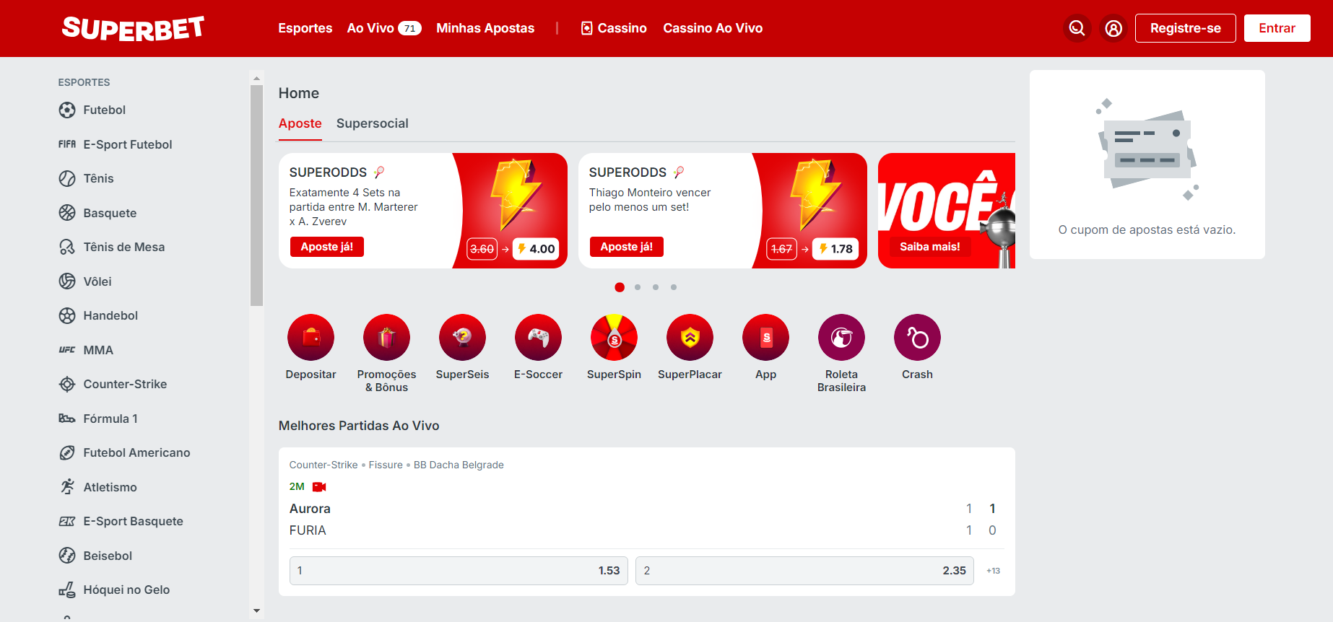Watch the Aurora vs FURIA live stream icon
Screen dimensions: 1333x622
click(x=319, y=487)
